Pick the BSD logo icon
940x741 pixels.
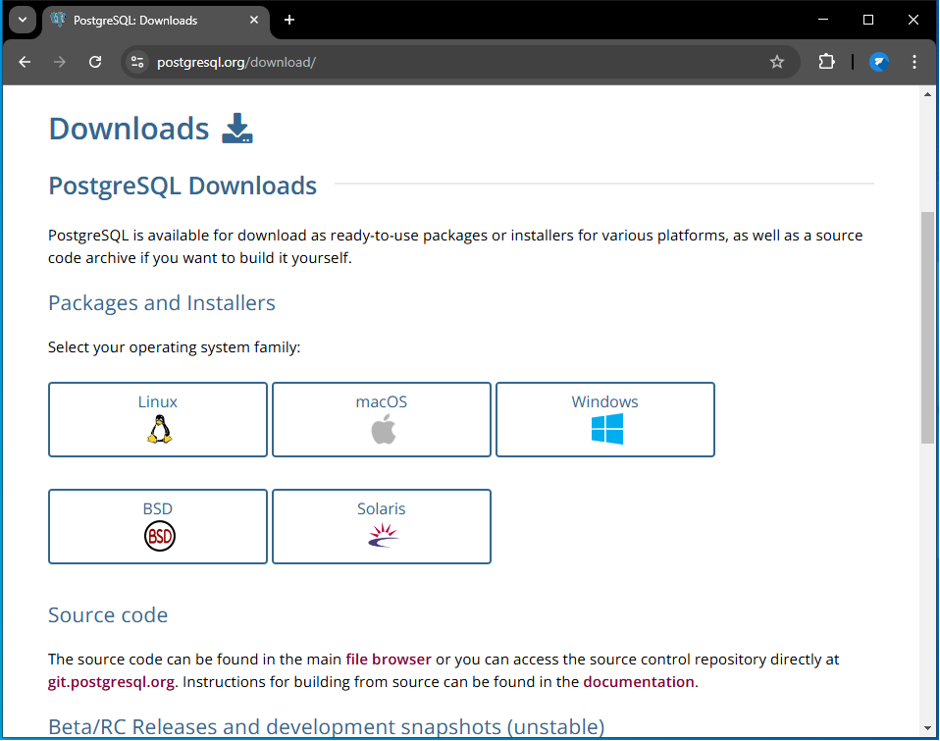pos(159,536)
